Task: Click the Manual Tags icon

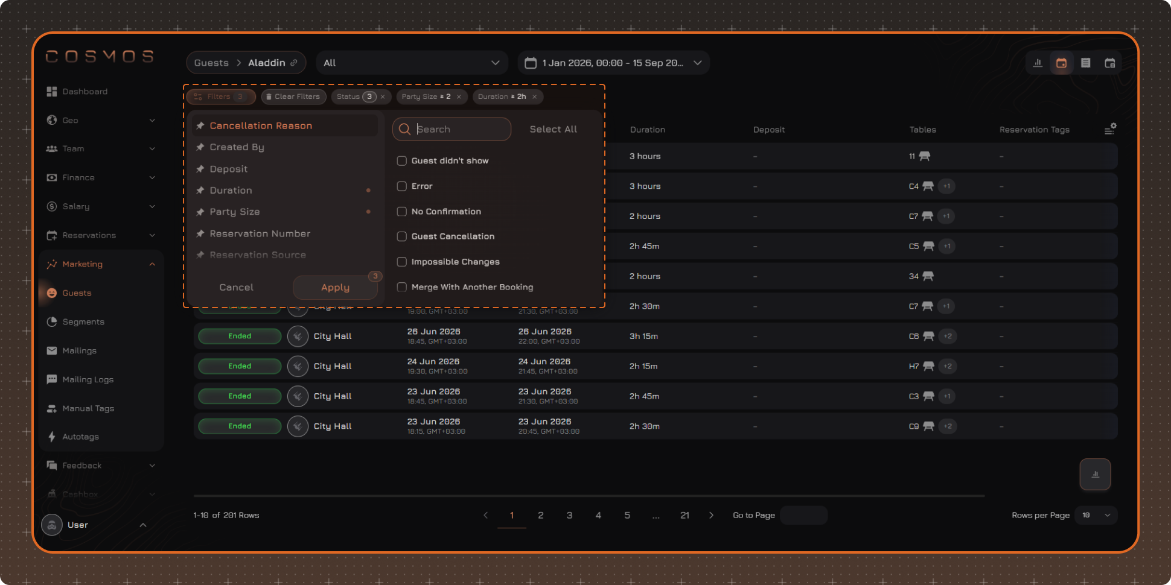Action: pos(52,408)
